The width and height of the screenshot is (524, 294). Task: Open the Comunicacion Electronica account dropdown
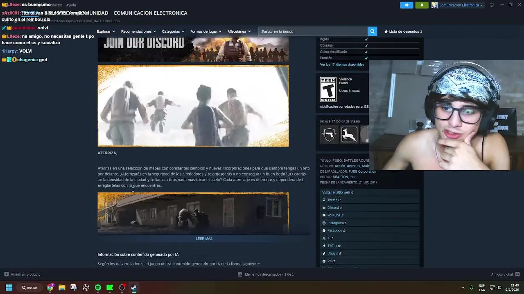point(461,5)
